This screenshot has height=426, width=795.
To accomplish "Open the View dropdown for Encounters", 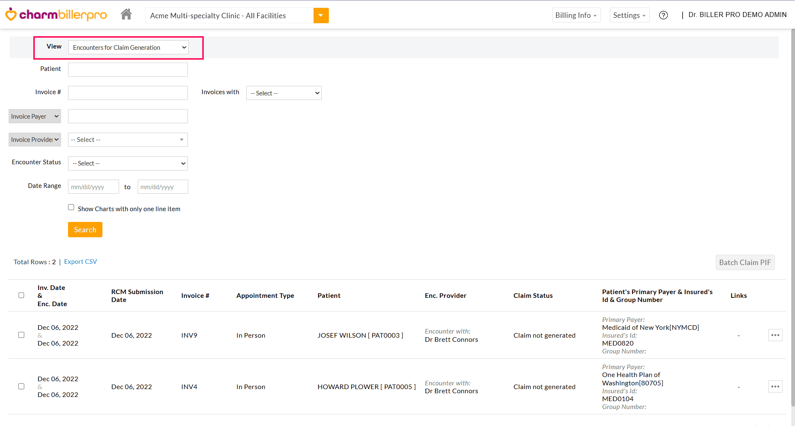I will pos(129,47).
